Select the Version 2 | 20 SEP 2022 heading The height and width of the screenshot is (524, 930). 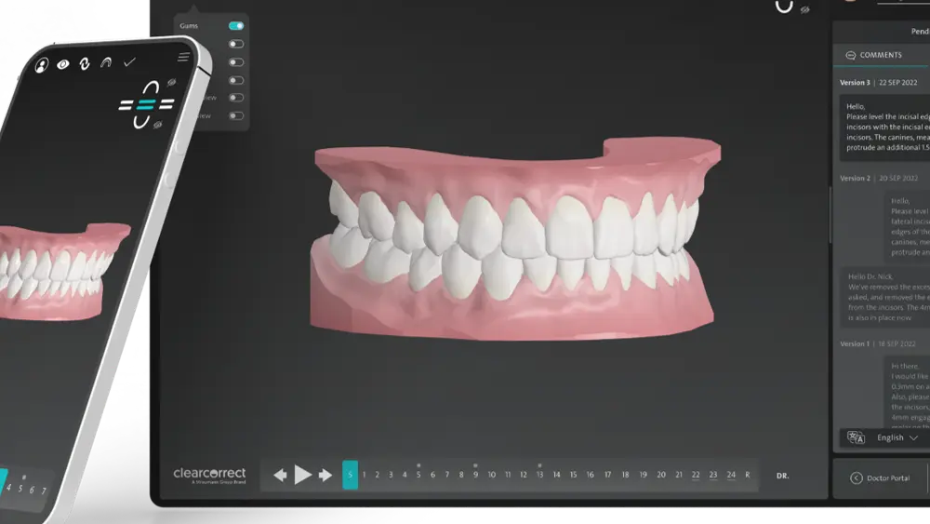tap(879, 178)
